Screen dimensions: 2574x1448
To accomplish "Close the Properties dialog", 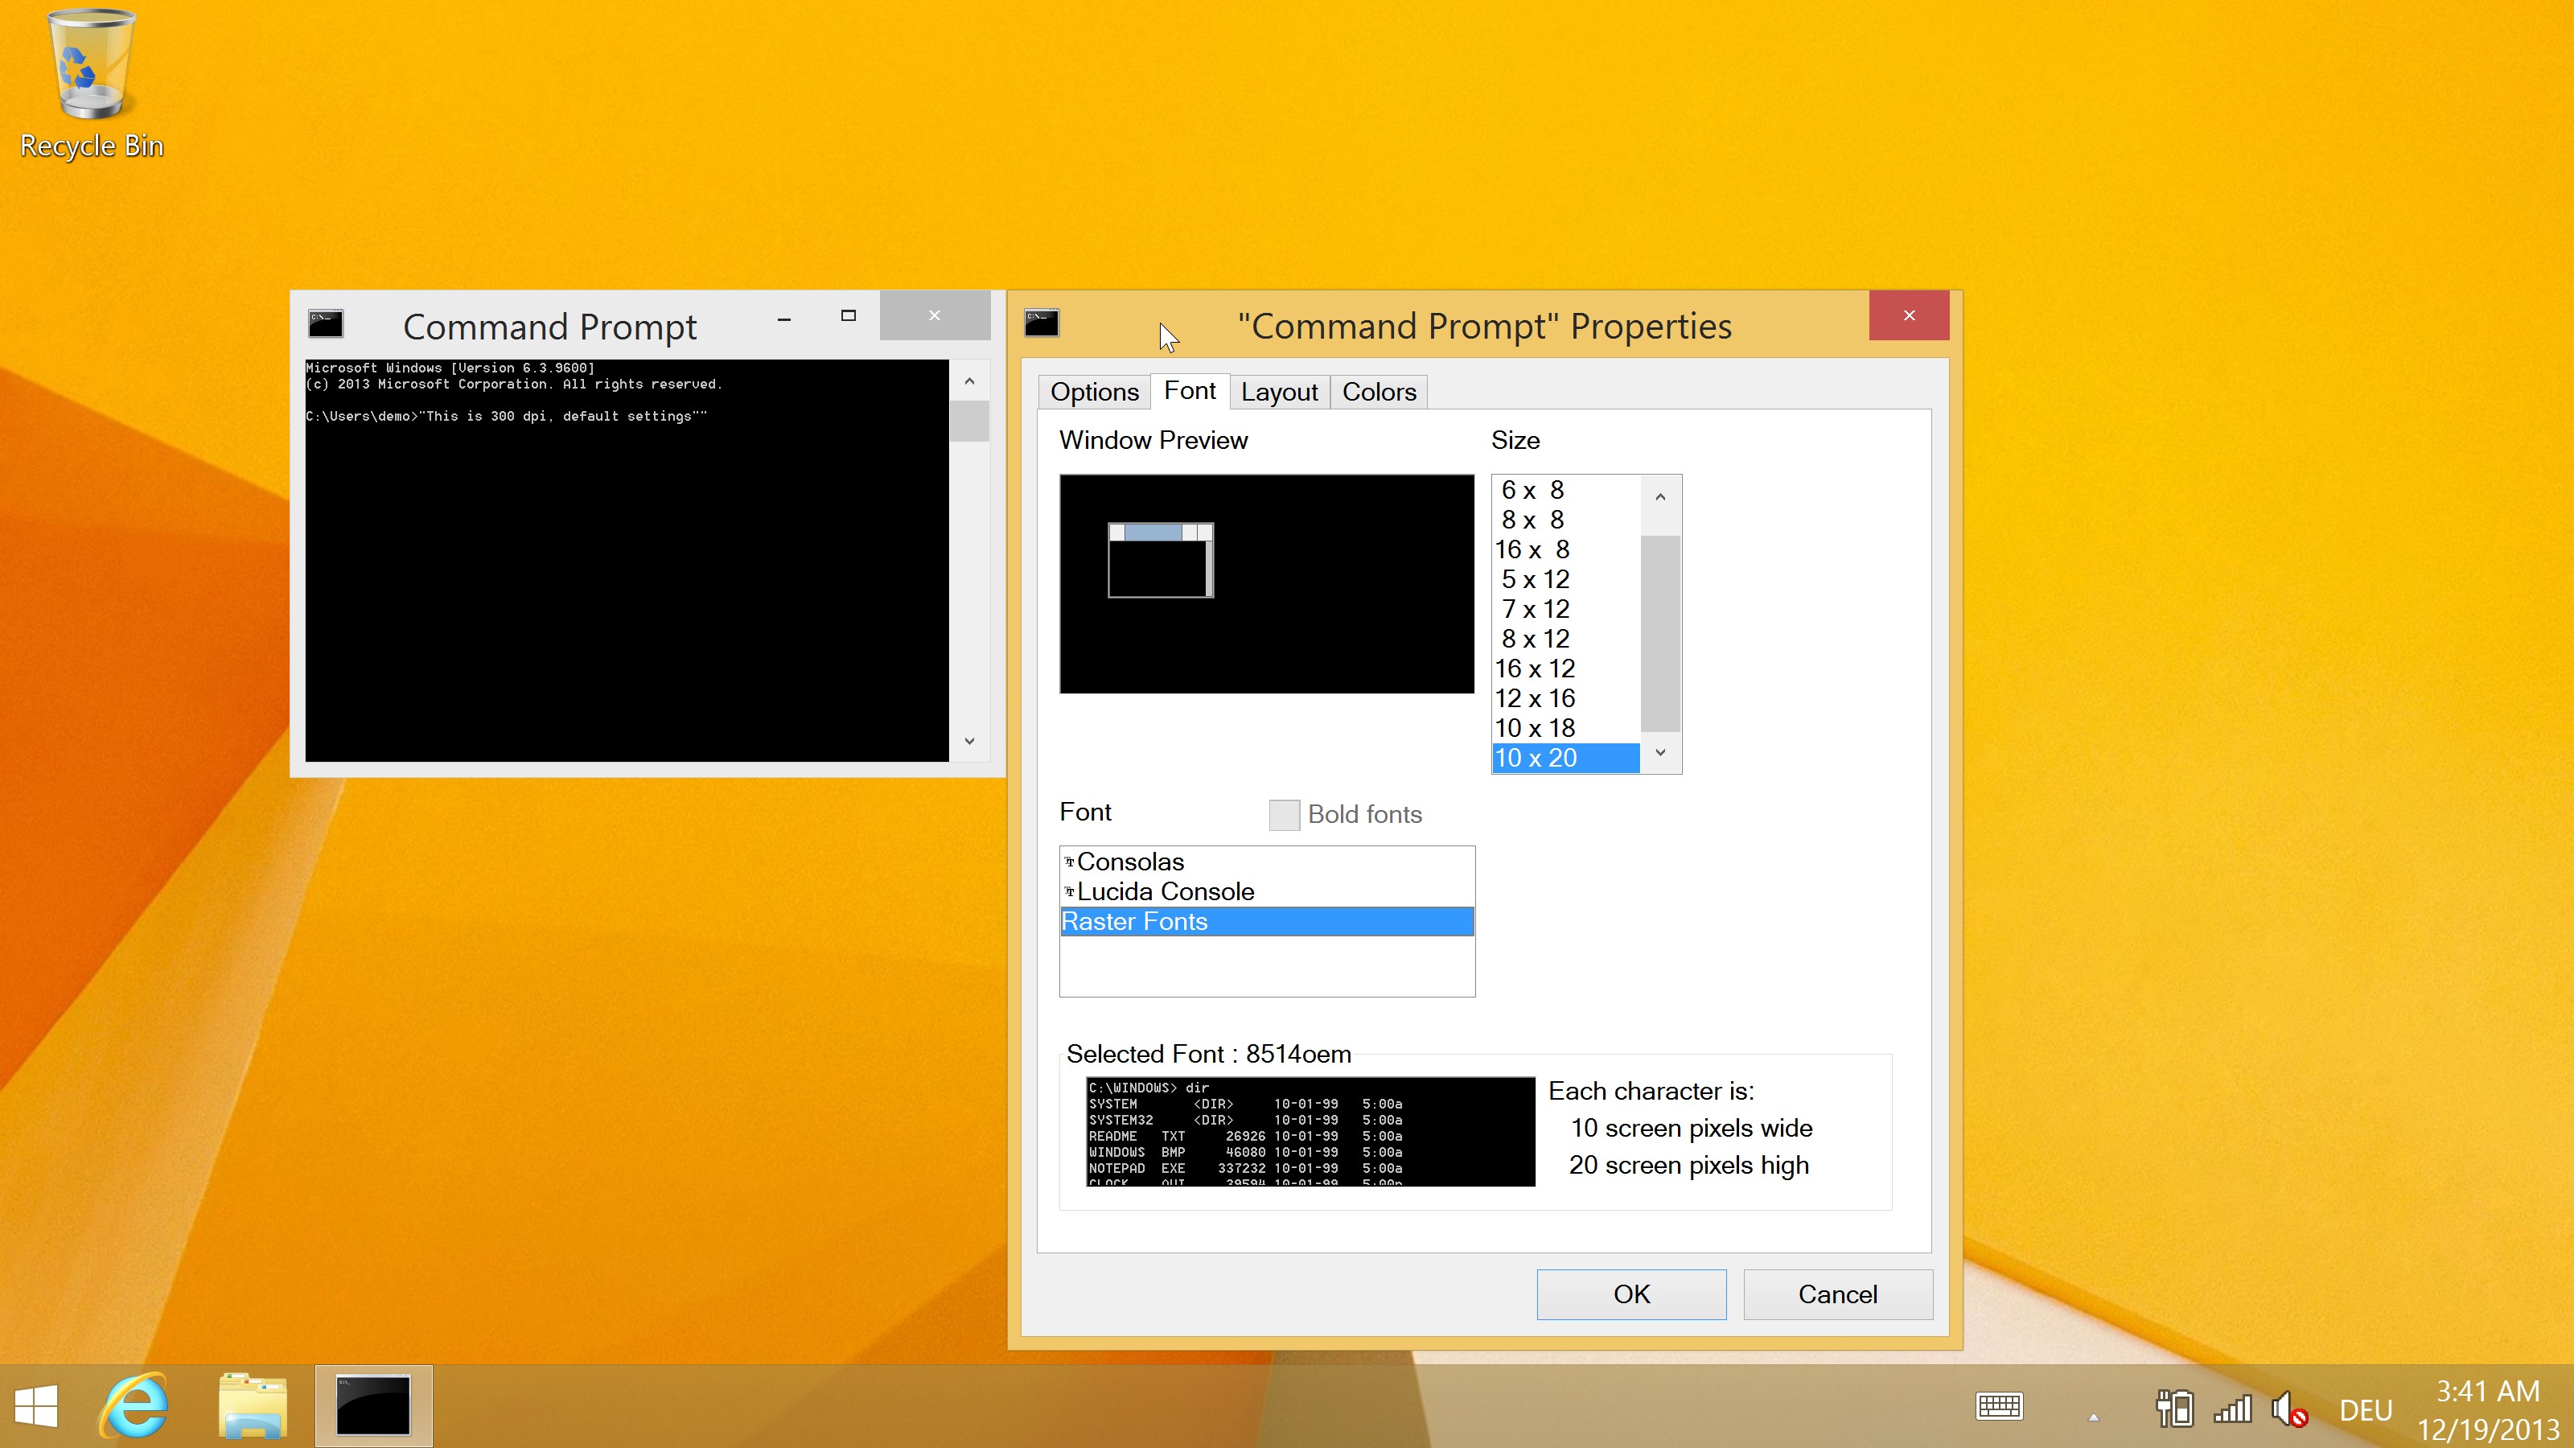I will tap(1909, 316).
